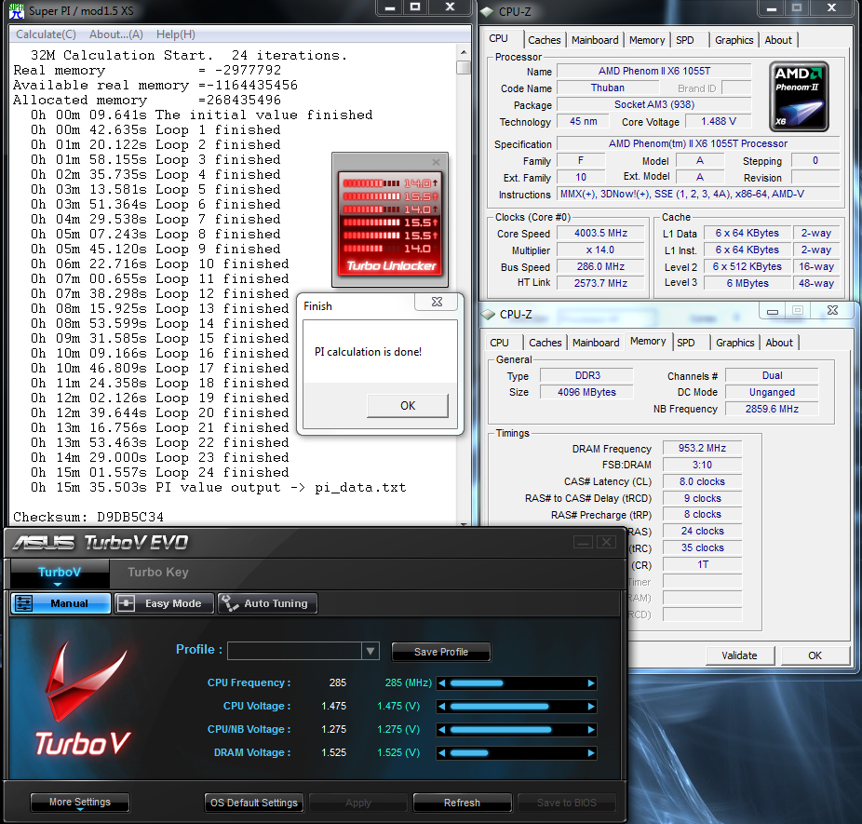Screen dimensions: 862x824
Task: Expand More Settings in TurboV
Action: click(79, 803)
